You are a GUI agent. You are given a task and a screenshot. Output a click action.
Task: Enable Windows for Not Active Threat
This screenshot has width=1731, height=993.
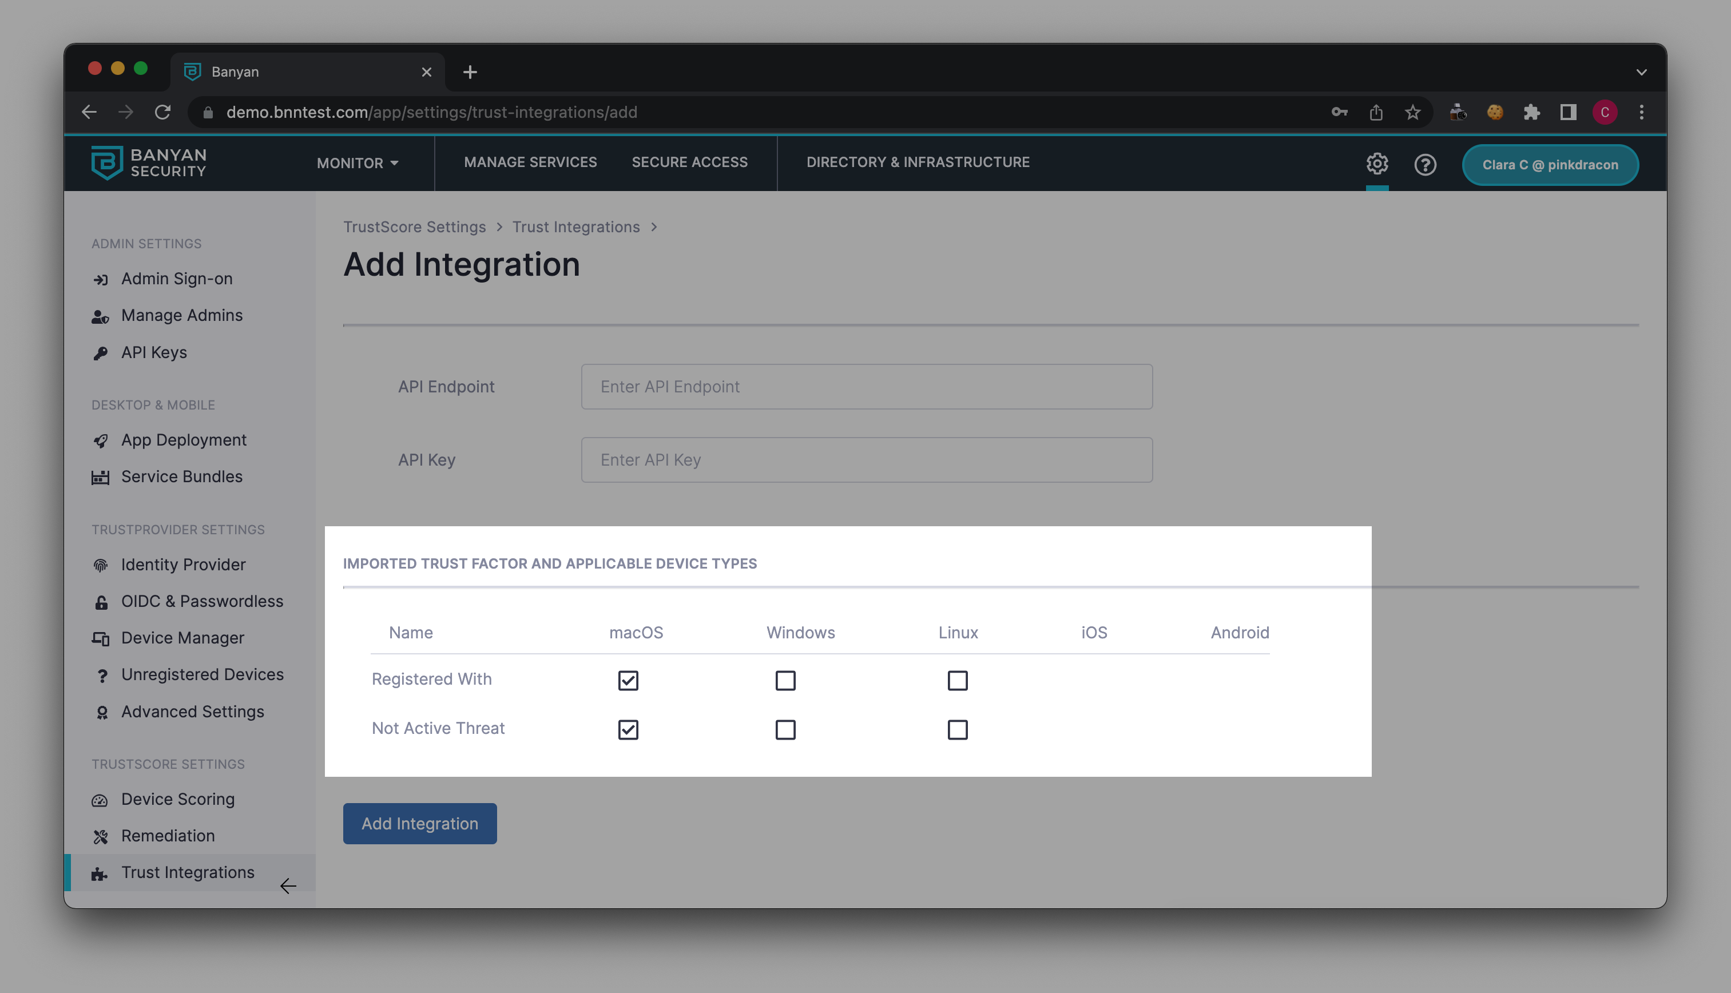pyautogui.click(x=785, y=729)
